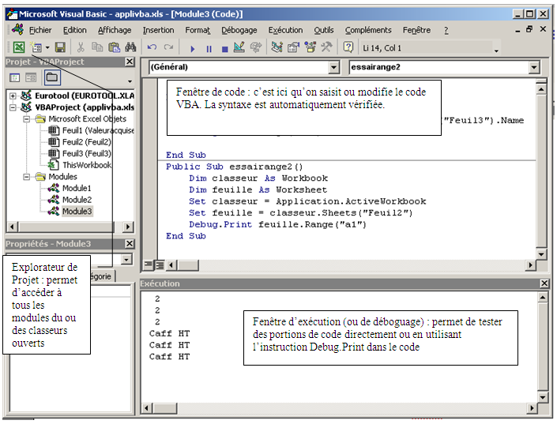
Task: Select ThisWorkbook in project tree
Action: [81, 165]
